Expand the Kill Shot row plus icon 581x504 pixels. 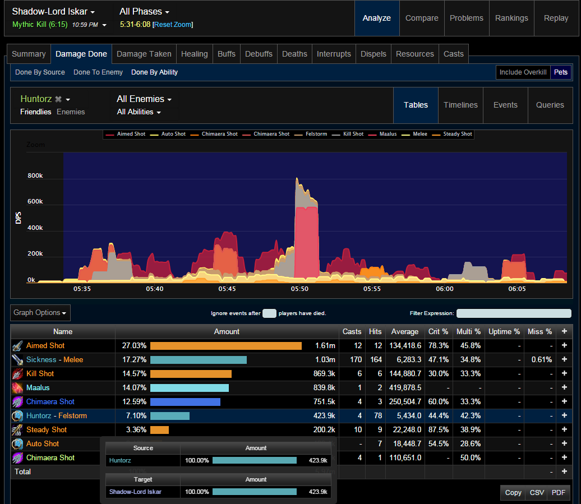[x=564, y=373]
